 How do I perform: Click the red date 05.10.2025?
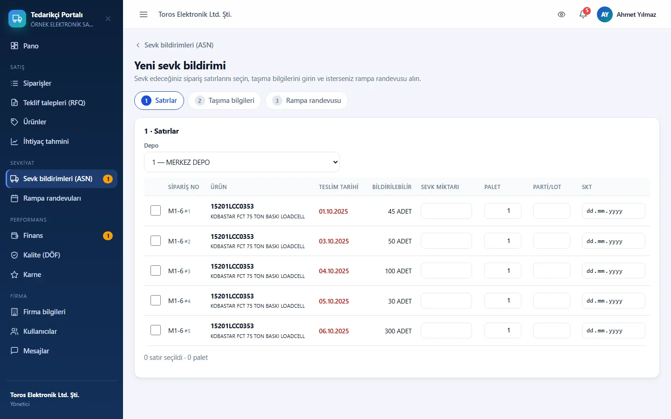click(334, 301)
